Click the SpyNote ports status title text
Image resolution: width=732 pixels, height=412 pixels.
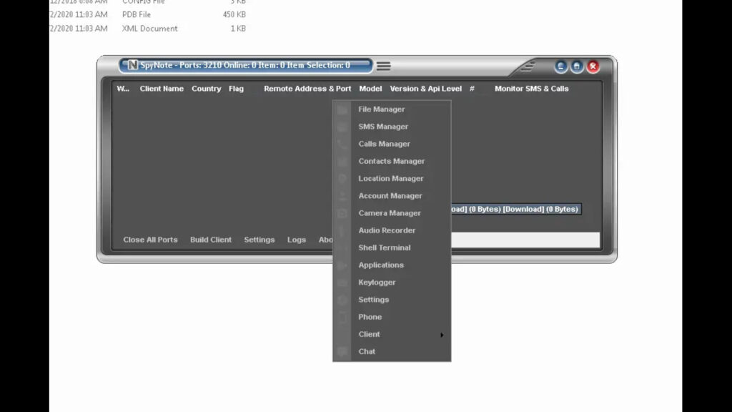coord(245,65)
